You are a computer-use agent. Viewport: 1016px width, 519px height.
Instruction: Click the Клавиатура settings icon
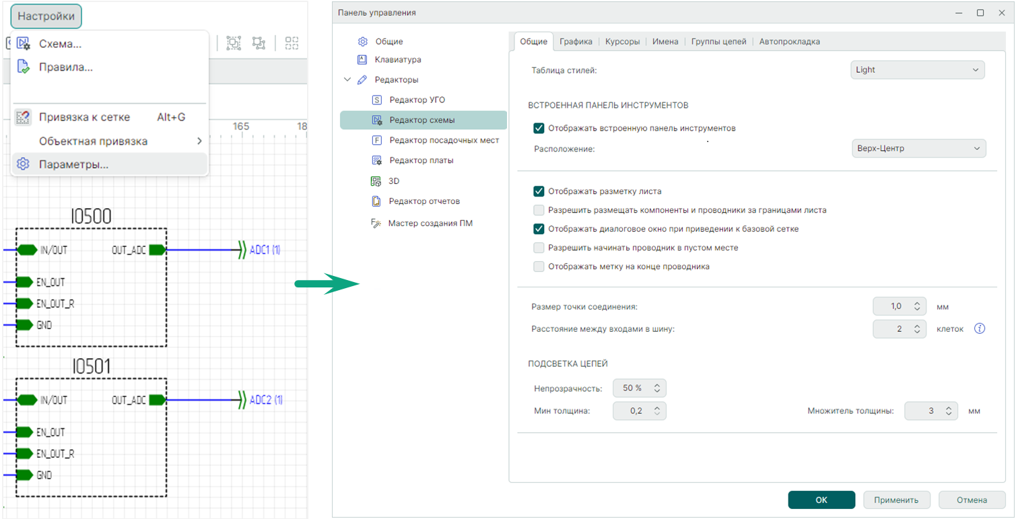coord(363,60)
